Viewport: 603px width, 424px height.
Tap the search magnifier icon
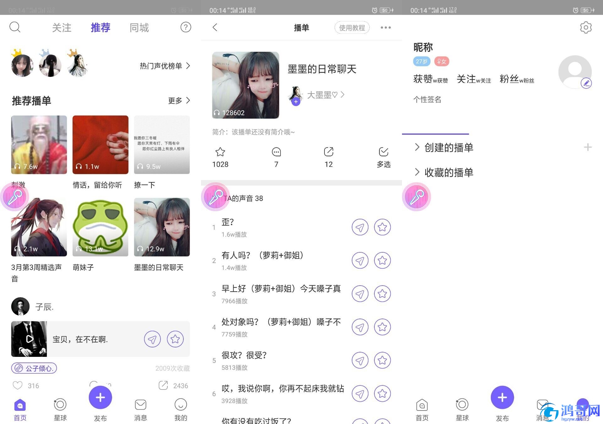pyautogui.click(x=15, y=27)
